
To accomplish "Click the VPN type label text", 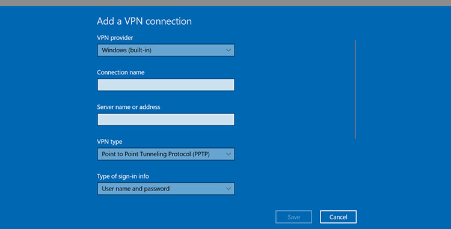I will (x=109, y=142).
